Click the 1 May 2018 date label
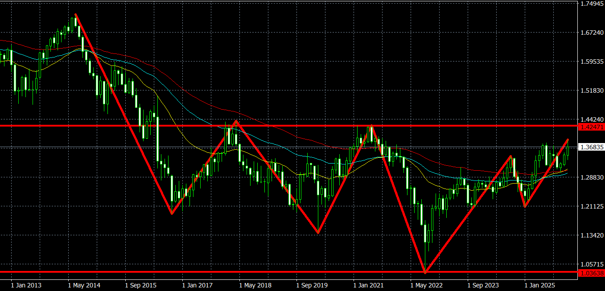Image resolution: width=605 pixels, height=291 pixels. tap(256, 284)
